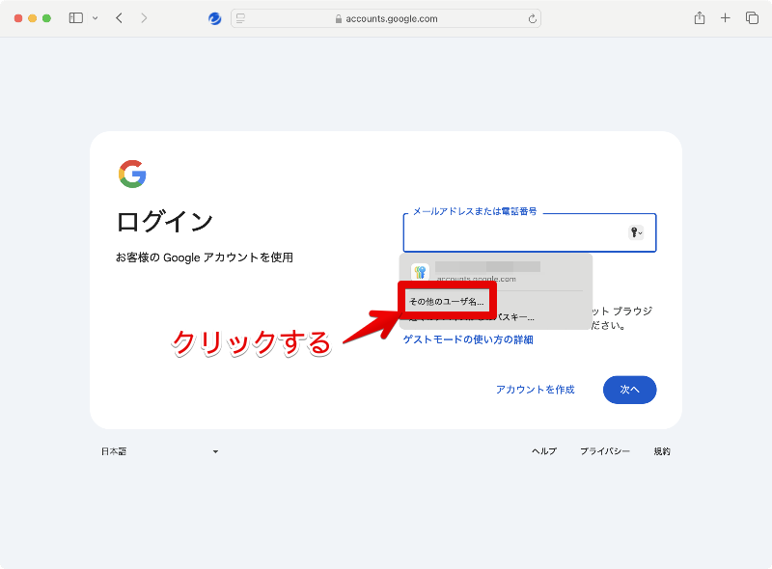Choose その他のユーザ名... menu item
The image size is (772, 569).
447,302
